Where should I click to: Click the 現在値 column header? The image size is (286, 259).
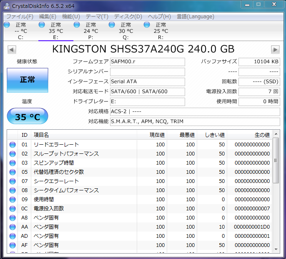click(x=152, y=135)
